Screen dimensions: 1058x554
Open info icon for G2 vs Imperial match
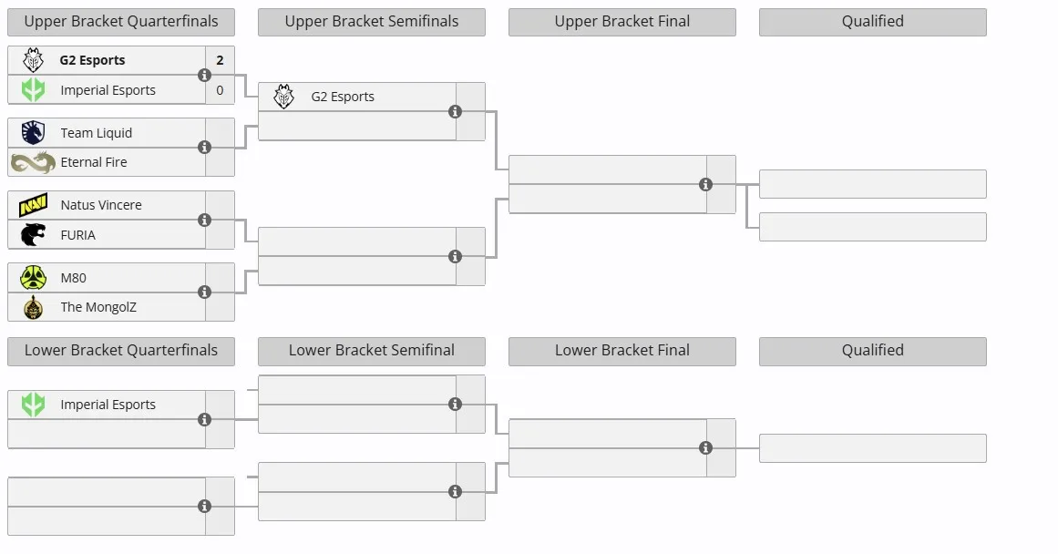pos(204,75)
